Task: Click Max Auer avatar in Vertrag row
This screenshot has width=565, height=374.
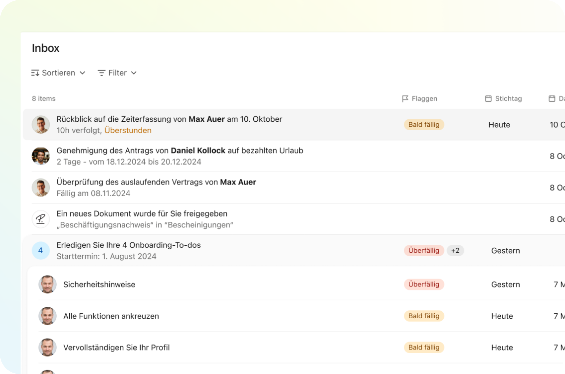Action: point(41,188)
